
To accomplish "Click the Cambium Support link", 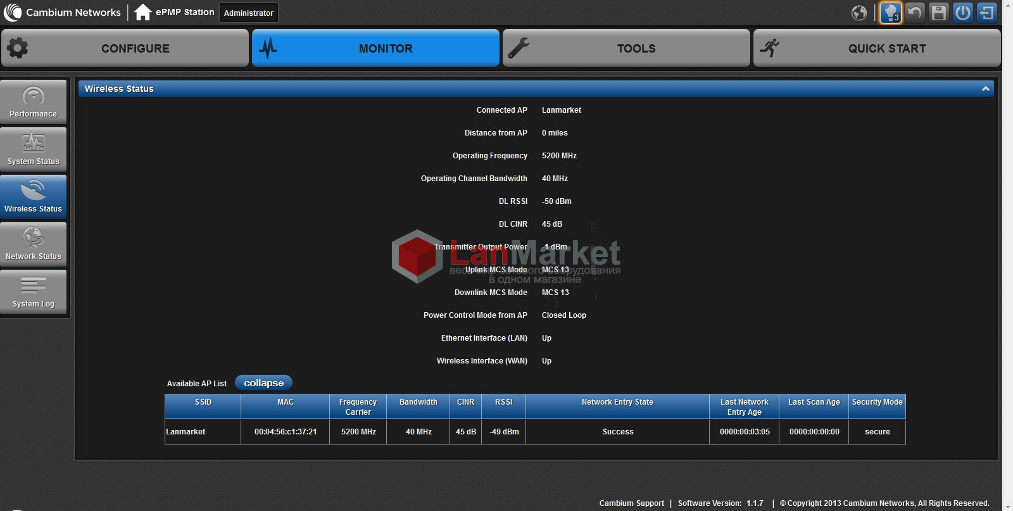I will (x=631, y=503).
